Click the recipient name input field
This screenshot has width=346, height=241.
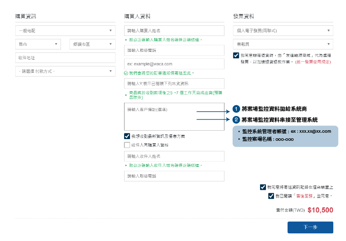pyautogui.click(x=174, y=156)
